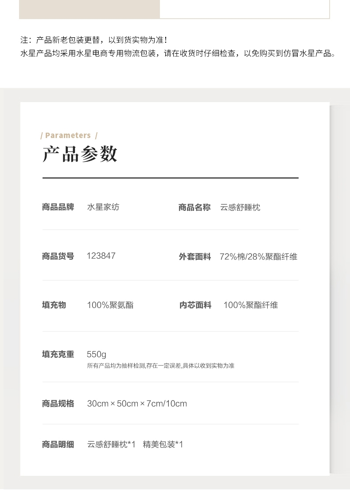This screenshot has height=494, width=350.
Task: Select the 100%聚氨酯 filling value
Action: pyautogui.click(x=110, y=305)
